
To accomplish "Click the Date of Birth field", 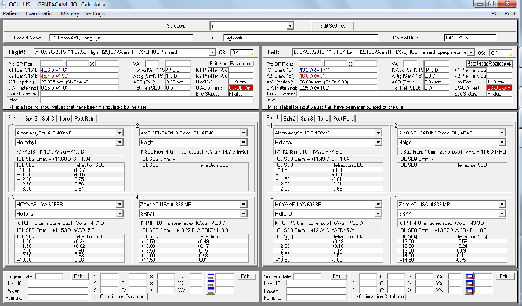I will tap(470, 38).
